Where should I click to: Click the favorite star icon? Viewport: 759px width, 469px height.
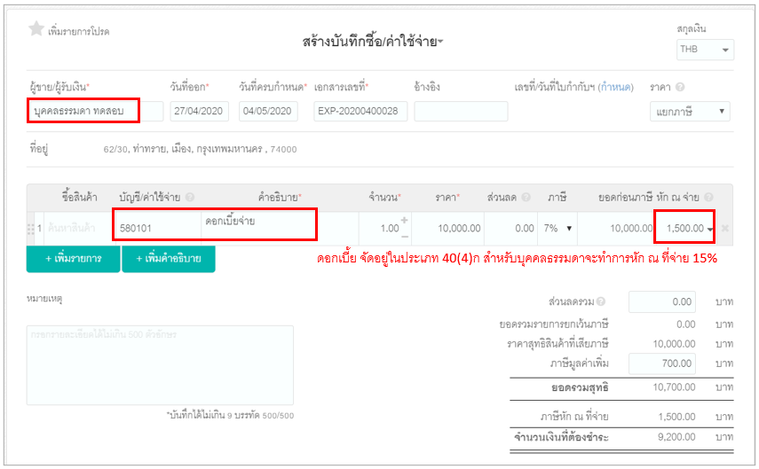pos(36,29)
